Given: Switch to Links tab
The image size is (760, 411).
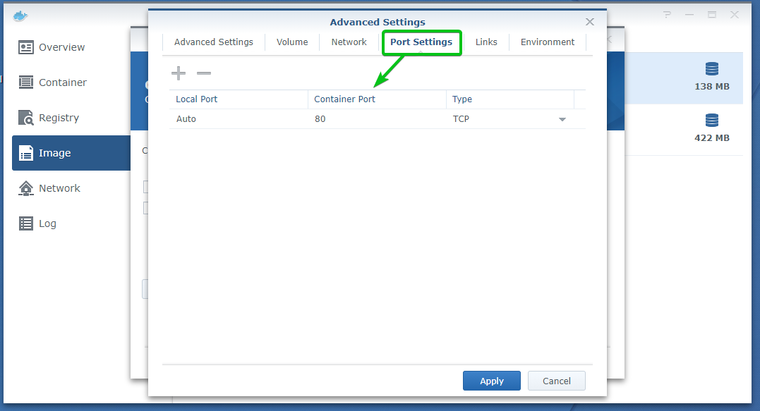Looking at the screenshot, I should pyautogui.click(x=486, y=42).
